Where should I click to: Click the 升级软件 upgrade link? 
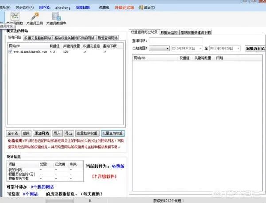[x=104, y=176]
